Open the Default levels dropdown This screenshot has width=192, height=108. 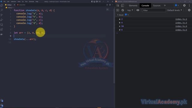click(x=175, y=10)
